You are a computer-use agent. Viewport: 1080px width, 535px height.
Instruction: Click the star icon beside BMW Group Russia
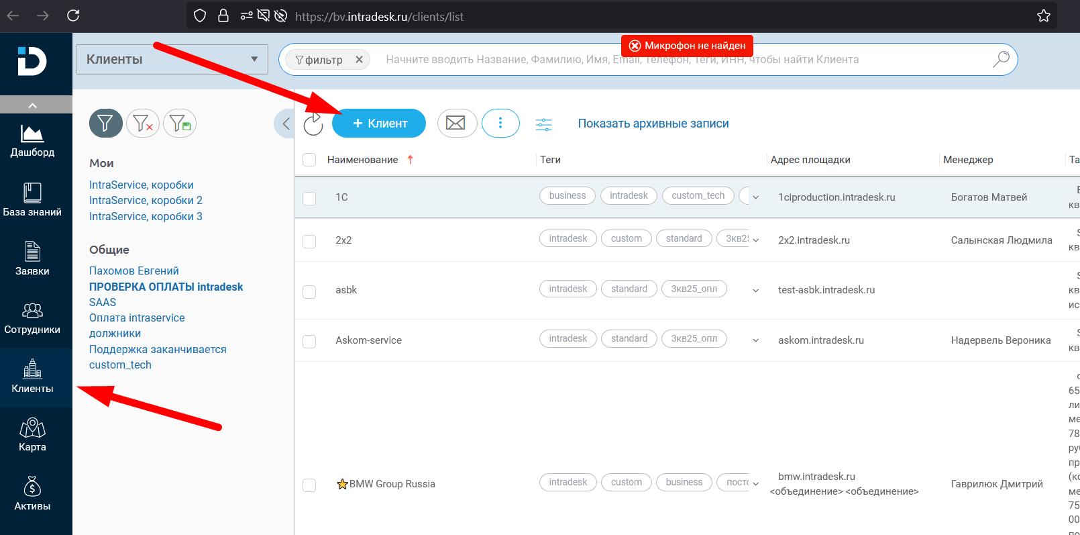(342, 484)
